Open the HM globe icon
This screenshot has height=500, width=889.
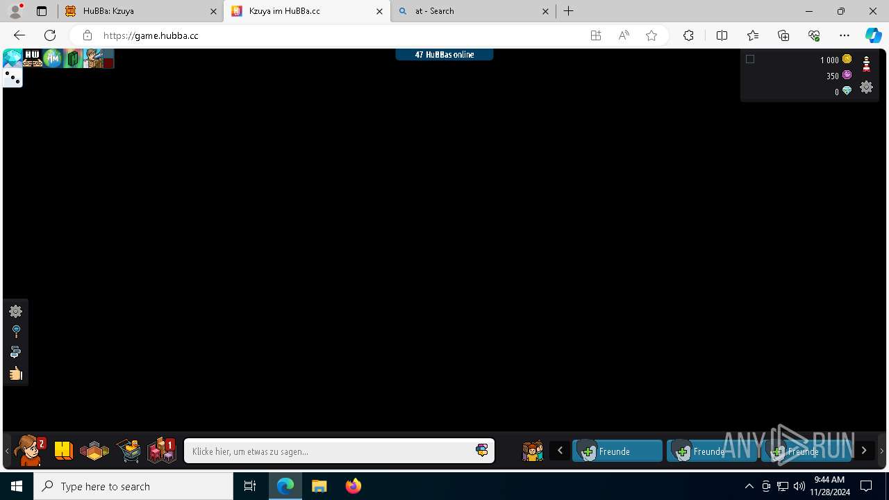point(53,58)
